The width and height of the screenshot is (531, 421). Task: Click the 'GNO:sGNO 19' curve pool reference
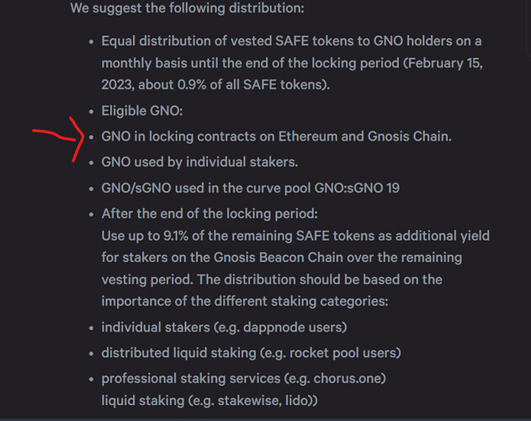pyautogui.click(x=357, y=188)
